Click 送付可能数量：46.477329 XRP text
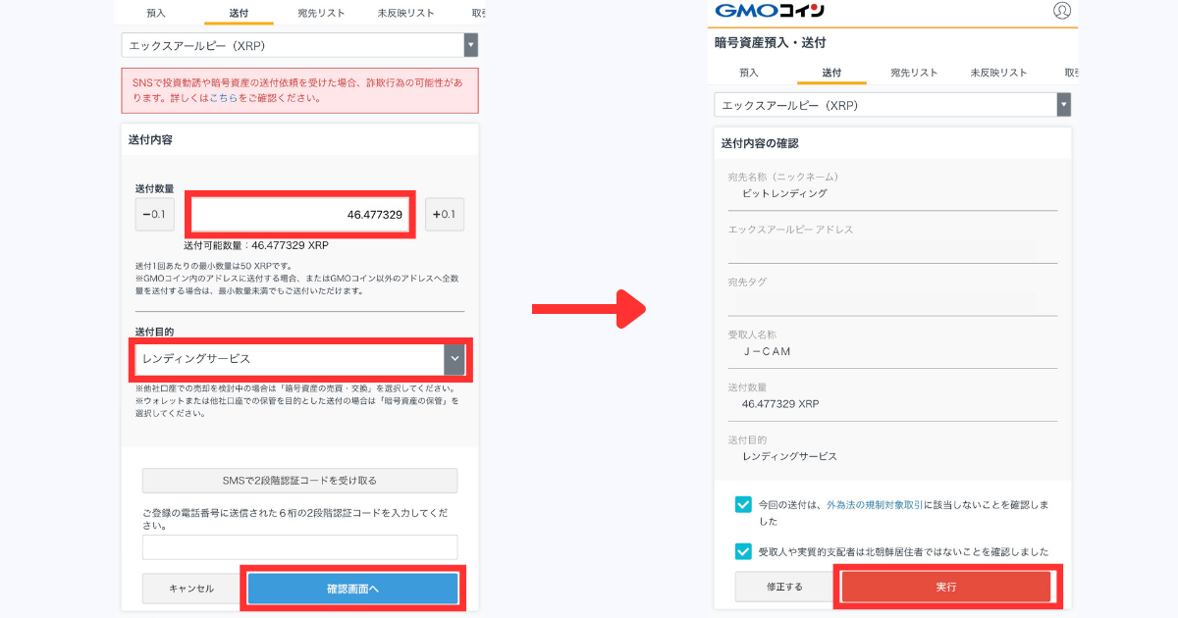This screenshot has width=1178, height=618. point(256,245)
